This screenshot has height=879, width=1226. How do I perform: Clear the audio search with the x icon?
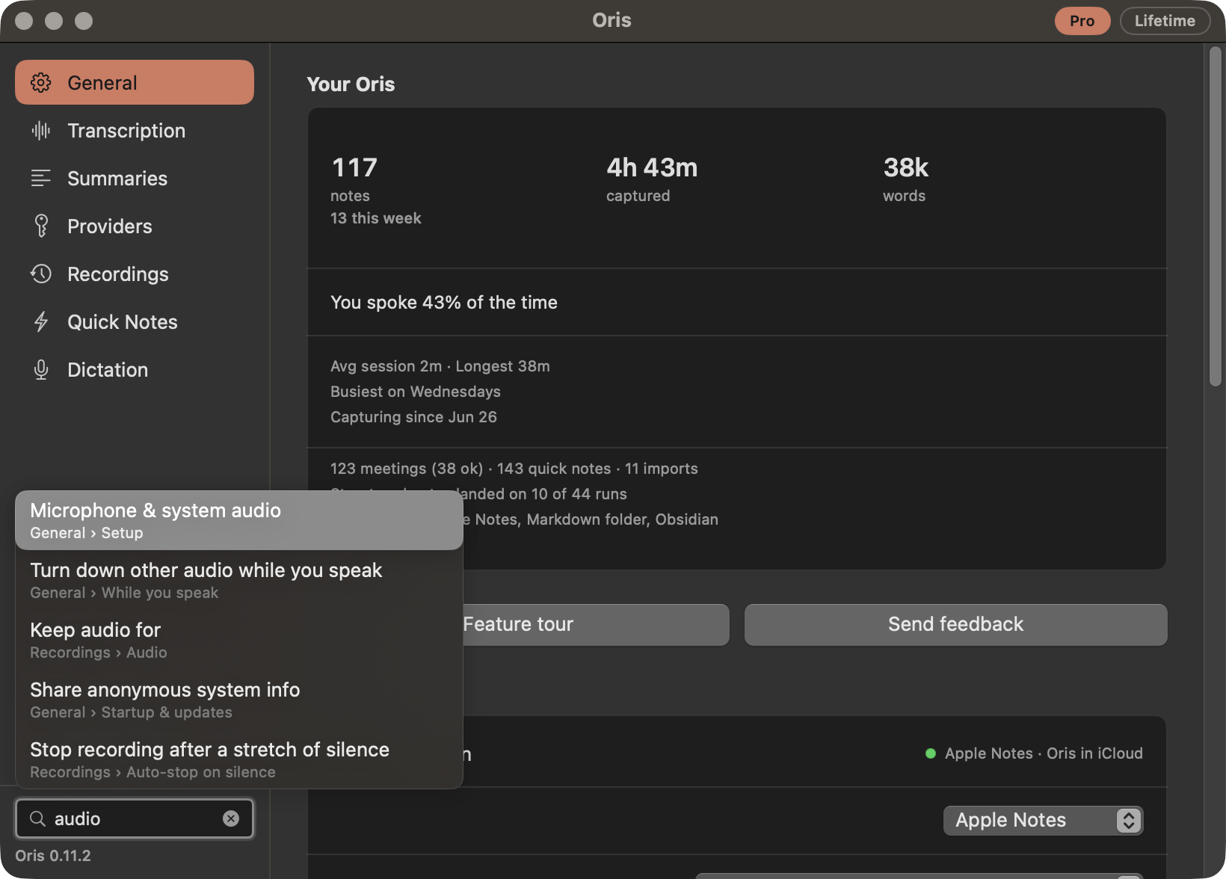pos(231,818)
